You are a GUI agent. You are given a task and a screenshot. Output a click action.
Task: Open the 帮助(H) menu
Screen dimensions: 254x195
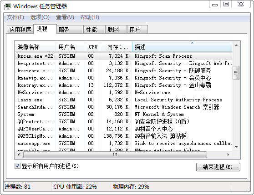[x=90, y=17]
